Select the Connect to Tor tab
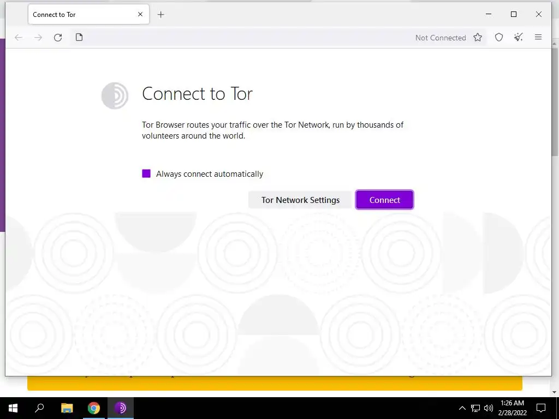 point(88,14)
